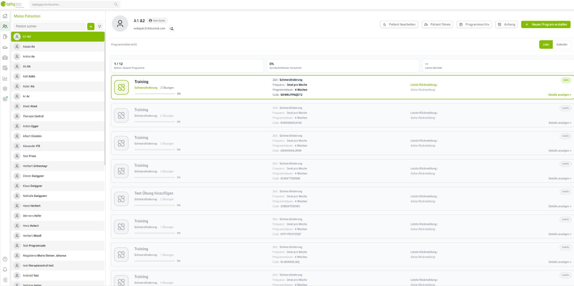Select the Liste view tab
Viewport: 574px width, 286px height.
point(546,44)
